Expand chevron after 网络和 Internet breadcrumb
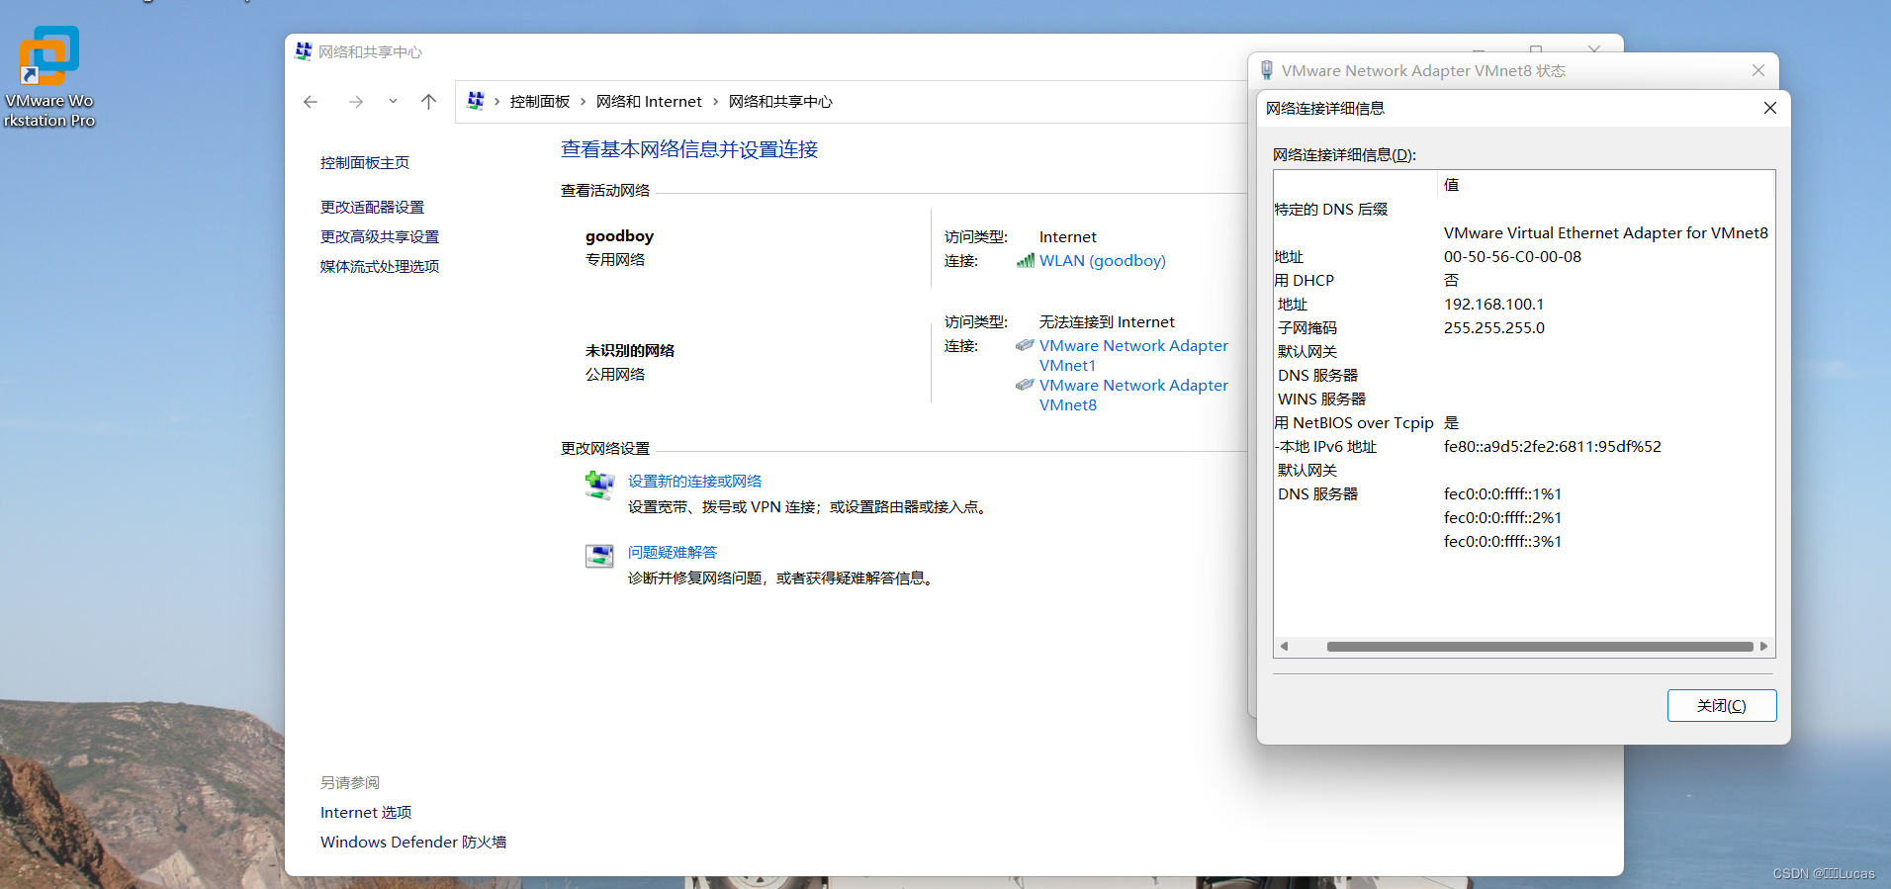This screenshot has width=1891, height=889. click(715, 102)
